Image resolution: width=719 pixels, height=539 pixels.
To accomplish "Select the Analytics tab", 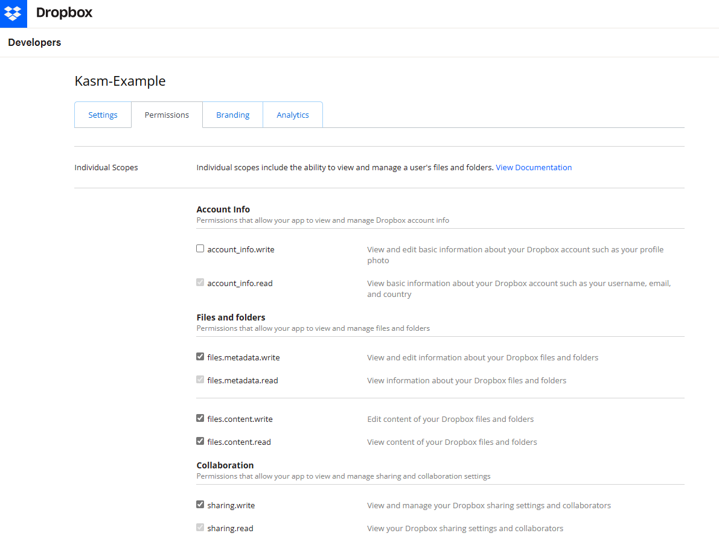I will tap(292, 115).
